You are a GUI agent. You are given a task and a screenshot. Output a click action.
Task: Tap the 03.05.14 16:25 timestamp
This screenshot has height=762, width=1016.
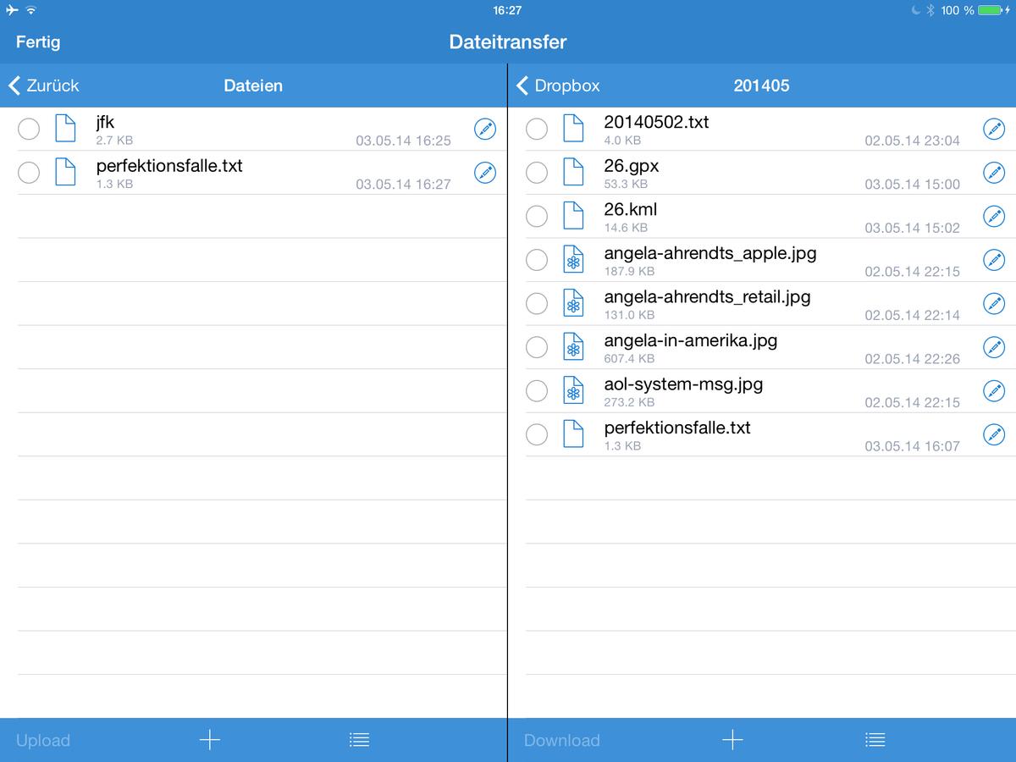(x=403, y=141)
